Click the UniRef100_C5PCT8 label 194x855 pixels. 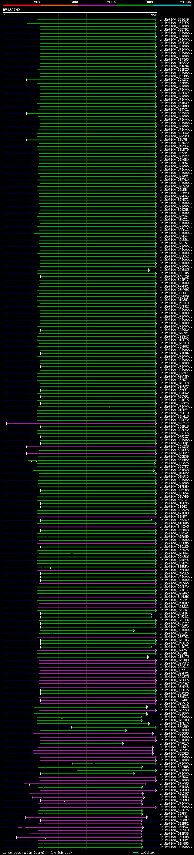[174, 413]
